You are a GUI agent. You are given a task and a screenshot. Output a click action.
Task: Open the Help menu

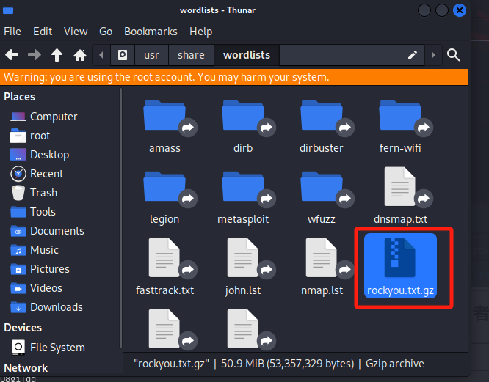pos(201,32)
